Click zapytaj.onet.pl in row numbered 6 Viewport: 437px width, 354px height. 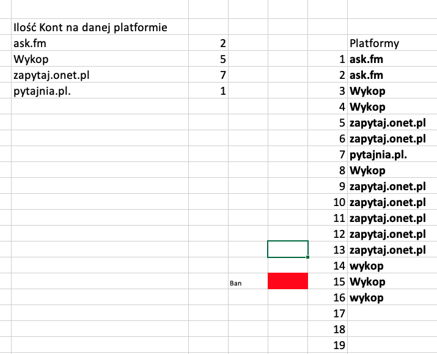(392, 138)
